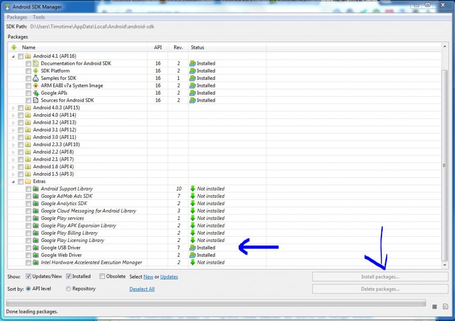
Task: Click the Android SDK Manager title bar icon
Action: tap(7, 7)
